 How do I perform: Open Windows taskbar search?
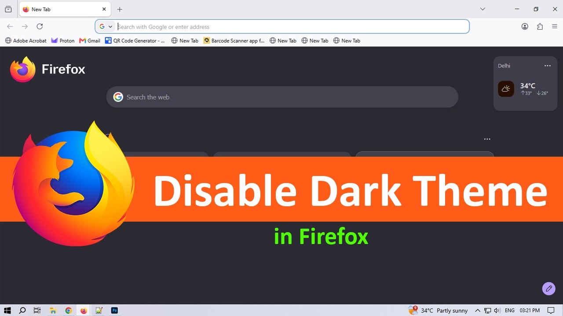22,310
